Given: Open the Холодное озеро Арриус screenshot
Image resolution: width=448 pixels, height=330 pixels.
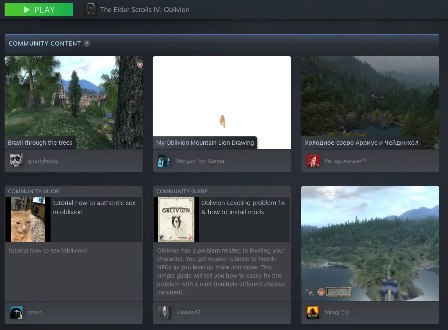Looking at the screenshot, I should [370, 102].
